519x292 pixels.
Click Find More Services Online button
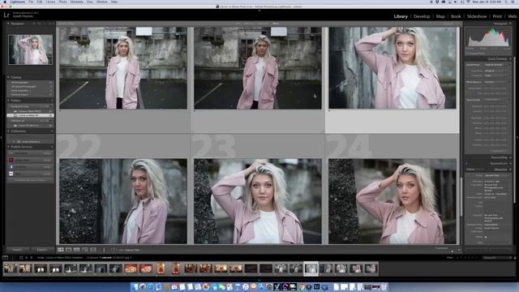click(x=30, y=180)
